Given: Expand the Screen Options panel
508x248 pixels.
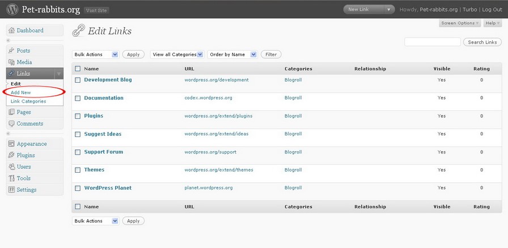Looking at the screenshot, I should [460, 23].
